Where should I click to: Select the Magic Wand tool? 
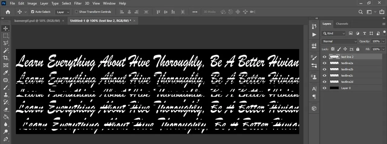pos(5,51)
